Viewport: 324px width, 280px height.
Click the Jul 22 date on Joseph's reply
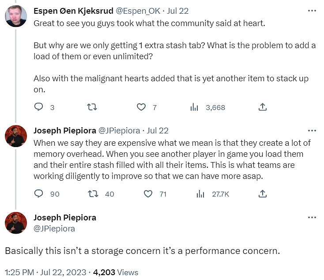157,131
